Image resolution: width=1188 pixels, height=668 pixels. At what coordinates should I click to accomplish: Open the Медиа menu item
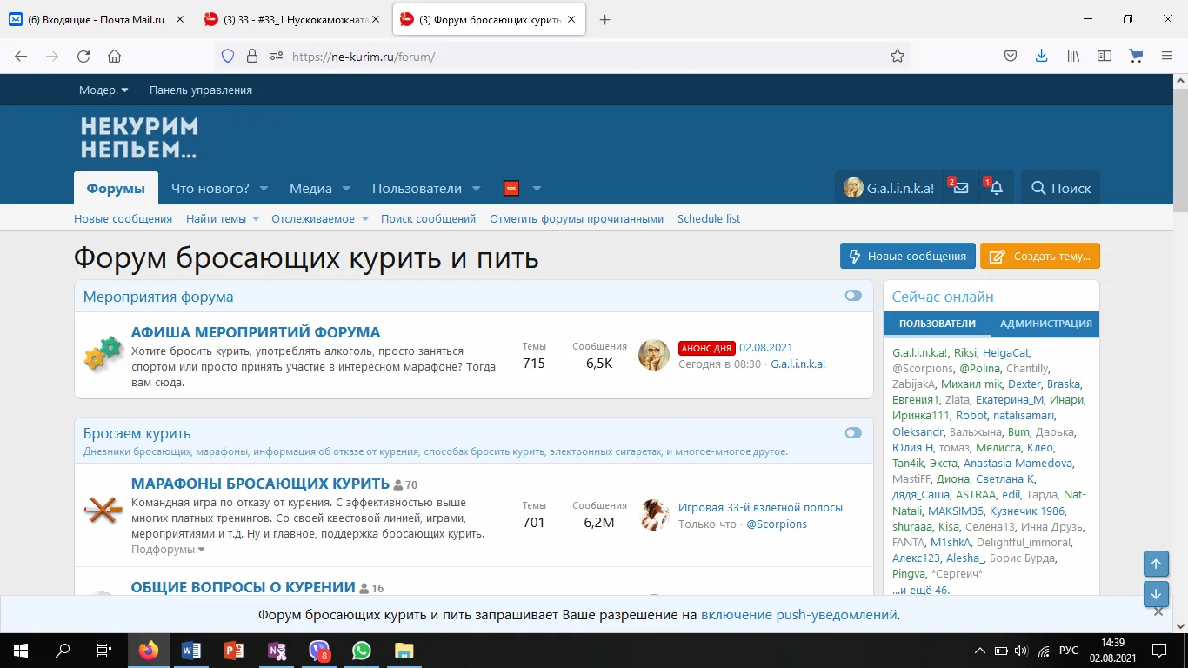click(x=311, y=188)
